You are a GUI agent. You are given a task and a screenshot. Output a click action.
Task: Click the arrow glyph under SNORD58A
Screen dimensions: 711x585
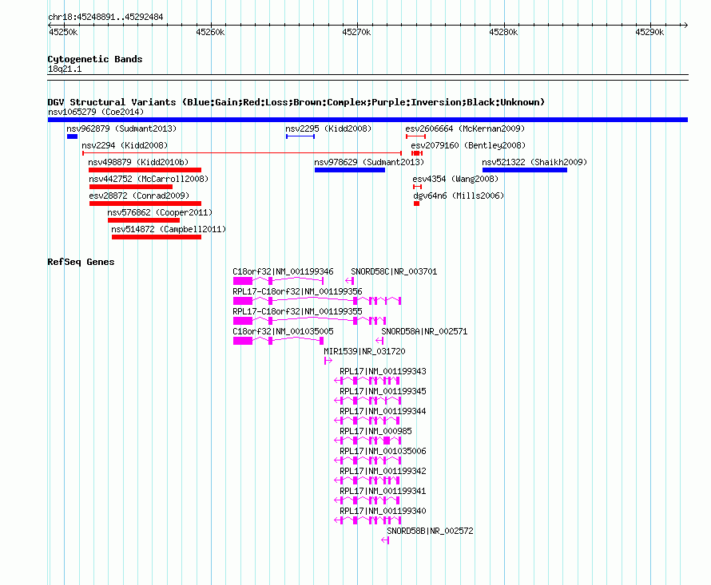coord(380,341)
